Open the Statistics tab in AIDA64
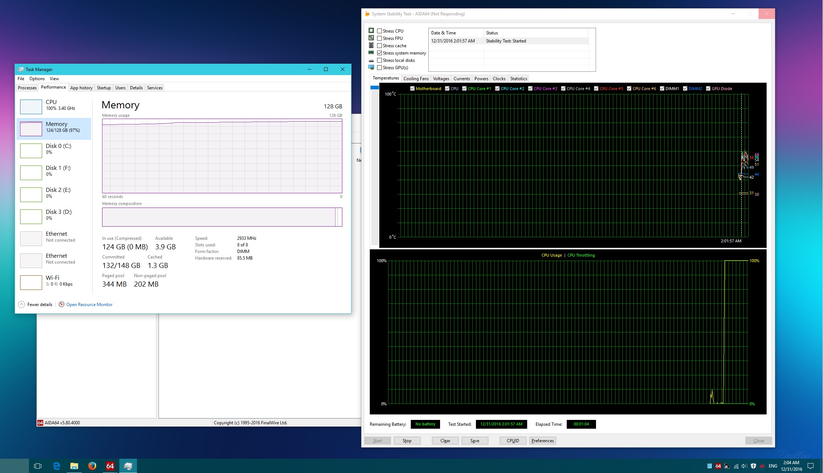This screenshot has width=823, height=473. (519, 79)
